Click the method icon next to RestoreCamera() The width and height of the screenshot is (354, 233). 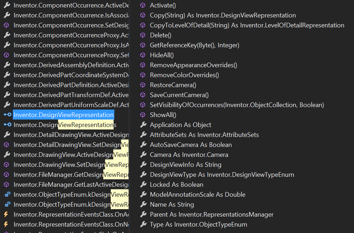[x=143, y=85]
